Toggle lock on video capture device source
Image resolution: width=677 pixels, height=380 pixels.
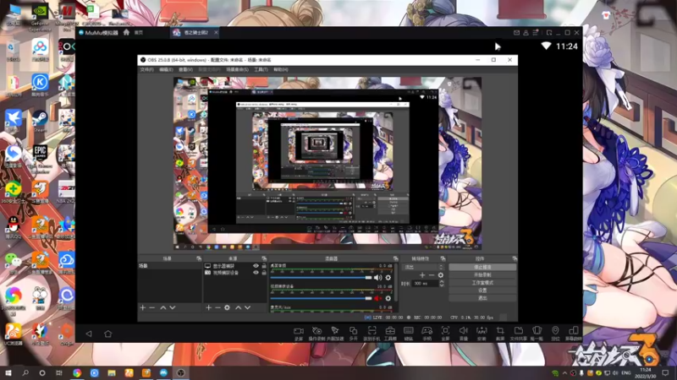[x=264, y=273]
